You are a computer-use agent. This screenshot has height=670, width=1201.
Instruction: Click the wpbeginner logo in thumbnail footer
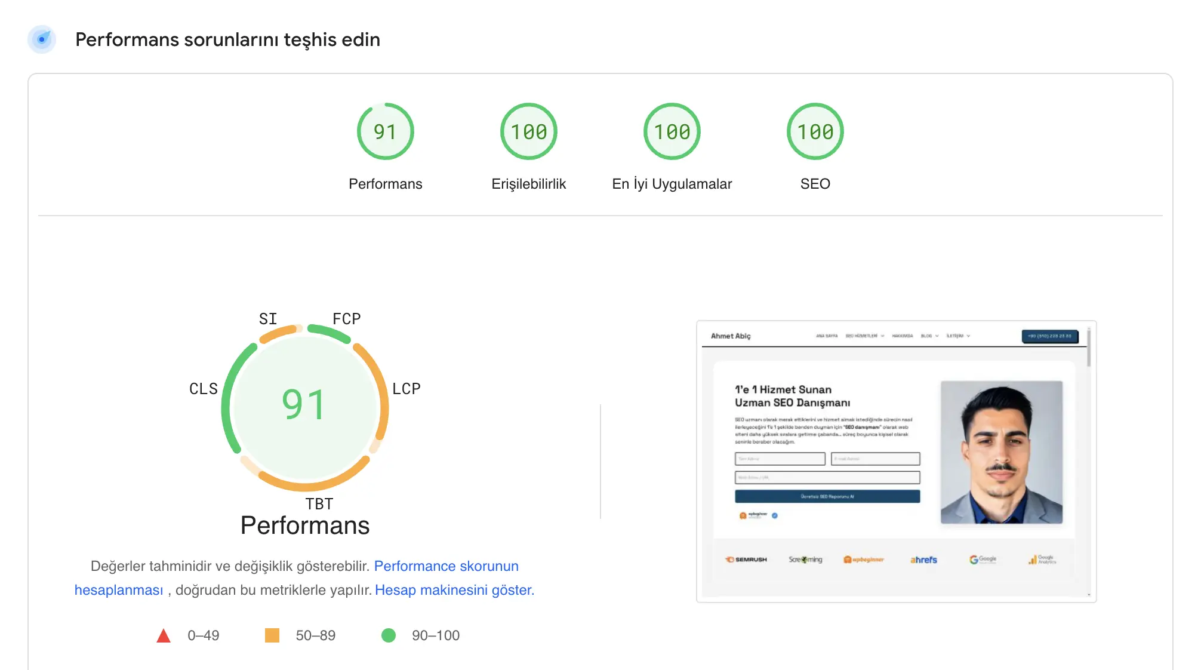pyautogui.click(x=863, y=560)
